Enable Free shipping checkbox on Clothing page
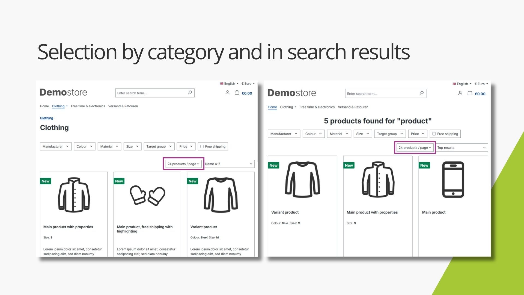Screen dimensions: 524x295 [202, 146]
